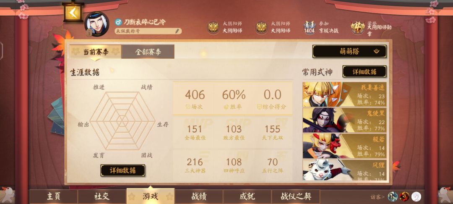Switch to 当前赛季 season toggle
453x204 pixels.
(x=96, y=52)
